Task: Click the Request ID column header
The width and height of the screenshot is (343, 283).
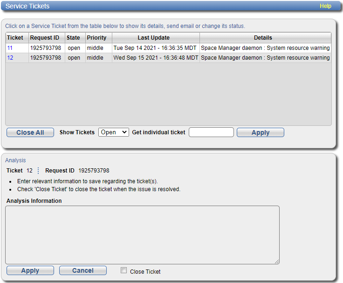Action: point(45,38)
